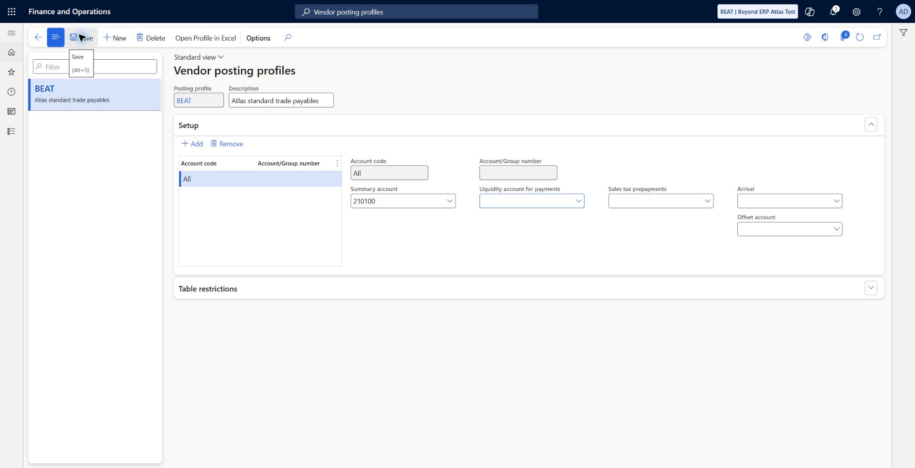
Task: Show notifications bell
Action: 833,11
